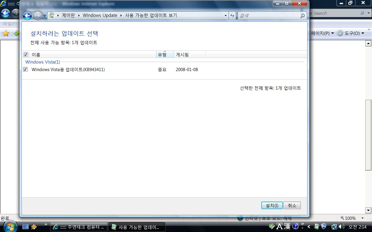Open the recent pages dropdown beside forward arrow

click(45, 16)
